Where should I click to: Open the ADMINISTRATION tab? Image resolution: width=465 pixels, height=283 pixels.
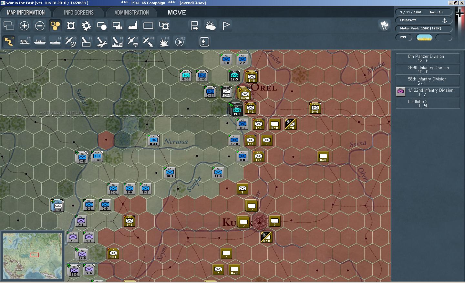click(131, 13)
